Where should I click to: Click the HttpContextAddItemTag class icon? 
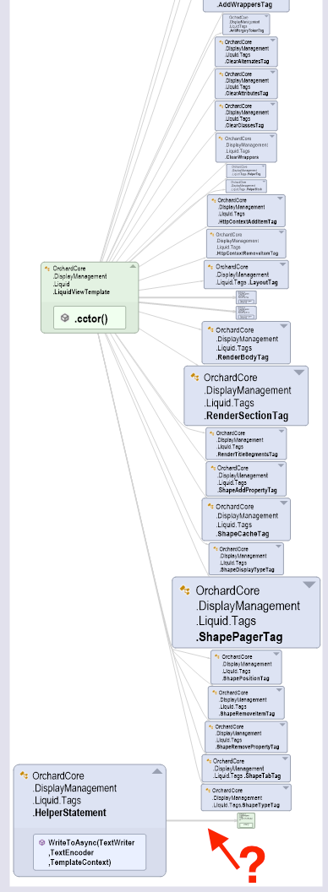(214, 201)
